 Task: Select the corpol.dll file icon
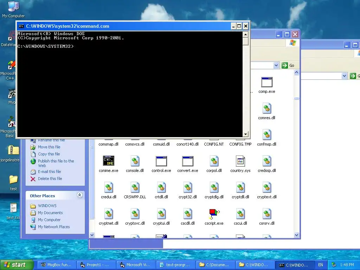click(214, 161)
